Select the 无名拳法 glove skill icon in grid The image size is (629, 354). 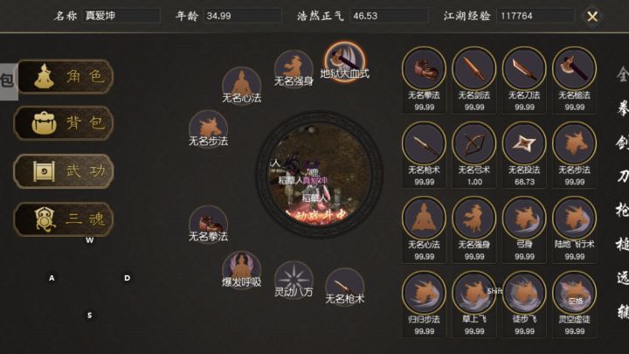[424, 69]
